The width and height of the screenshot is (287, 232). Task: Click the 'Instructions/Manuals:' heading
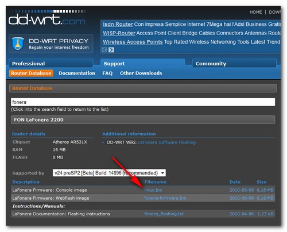(x=38, y=206)
